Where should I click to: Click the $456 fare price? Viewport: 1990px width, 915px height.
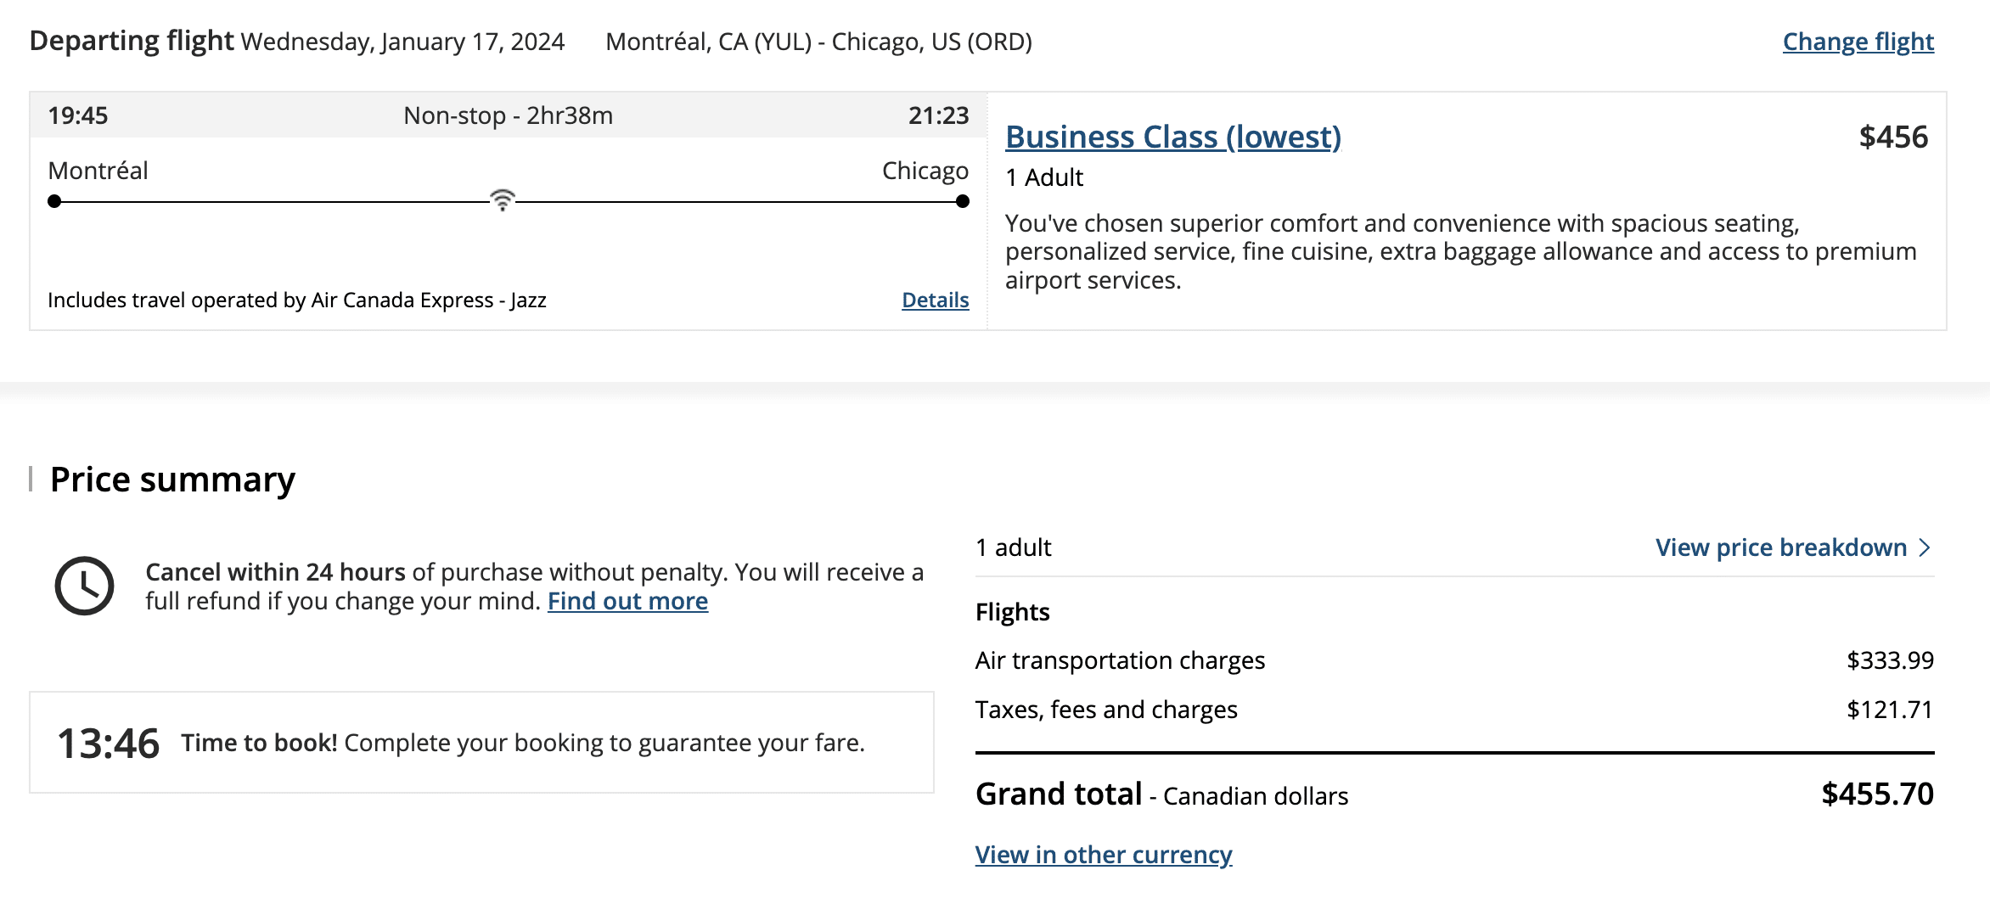tap(1892, 137)
